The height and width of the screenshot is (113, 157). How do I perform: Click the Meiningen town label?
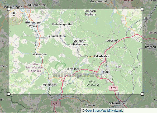[50, 85]
